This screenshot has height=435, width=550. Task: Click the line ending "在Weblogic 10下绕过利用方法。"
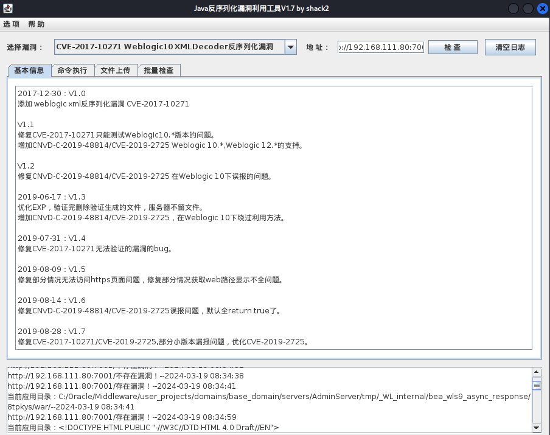click(x=151, y=218)
